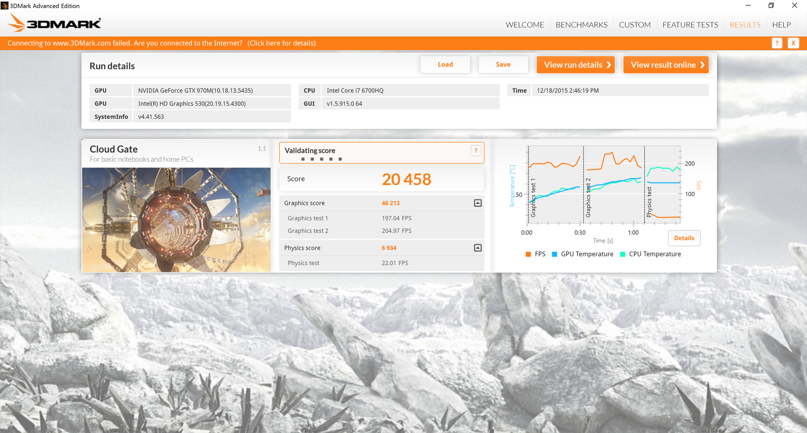Open the FEATURE TESTS tab
The image size is (807, 433).
pyautogui.click(x=690, y=25)
